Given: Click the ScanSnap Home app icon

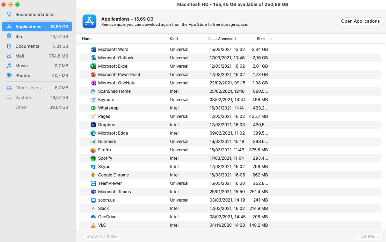Looking at the screenshot, I should click(93, 91).
